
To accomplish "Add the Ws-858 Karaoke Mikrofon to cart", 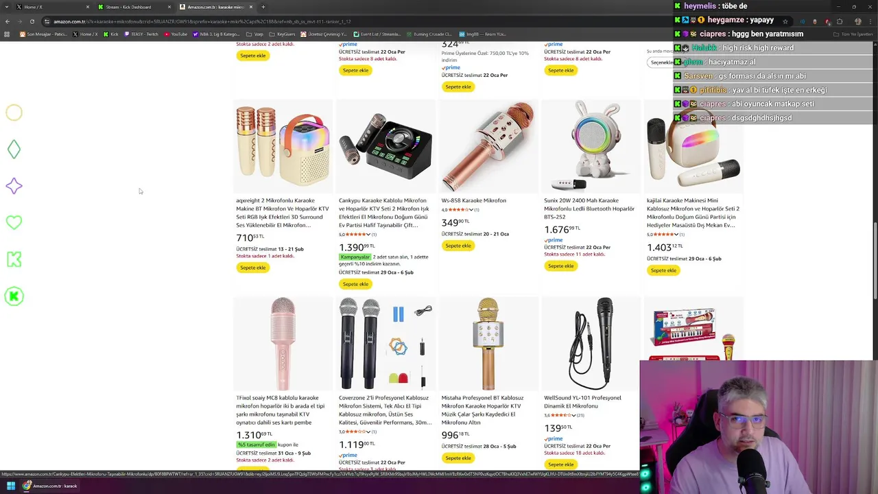I will click(458, 246).
